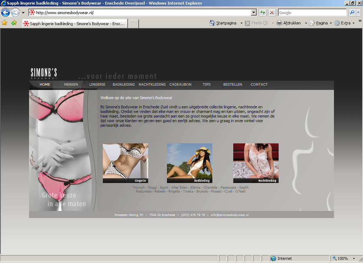Open a new blank tab

(x=134, y=24)
